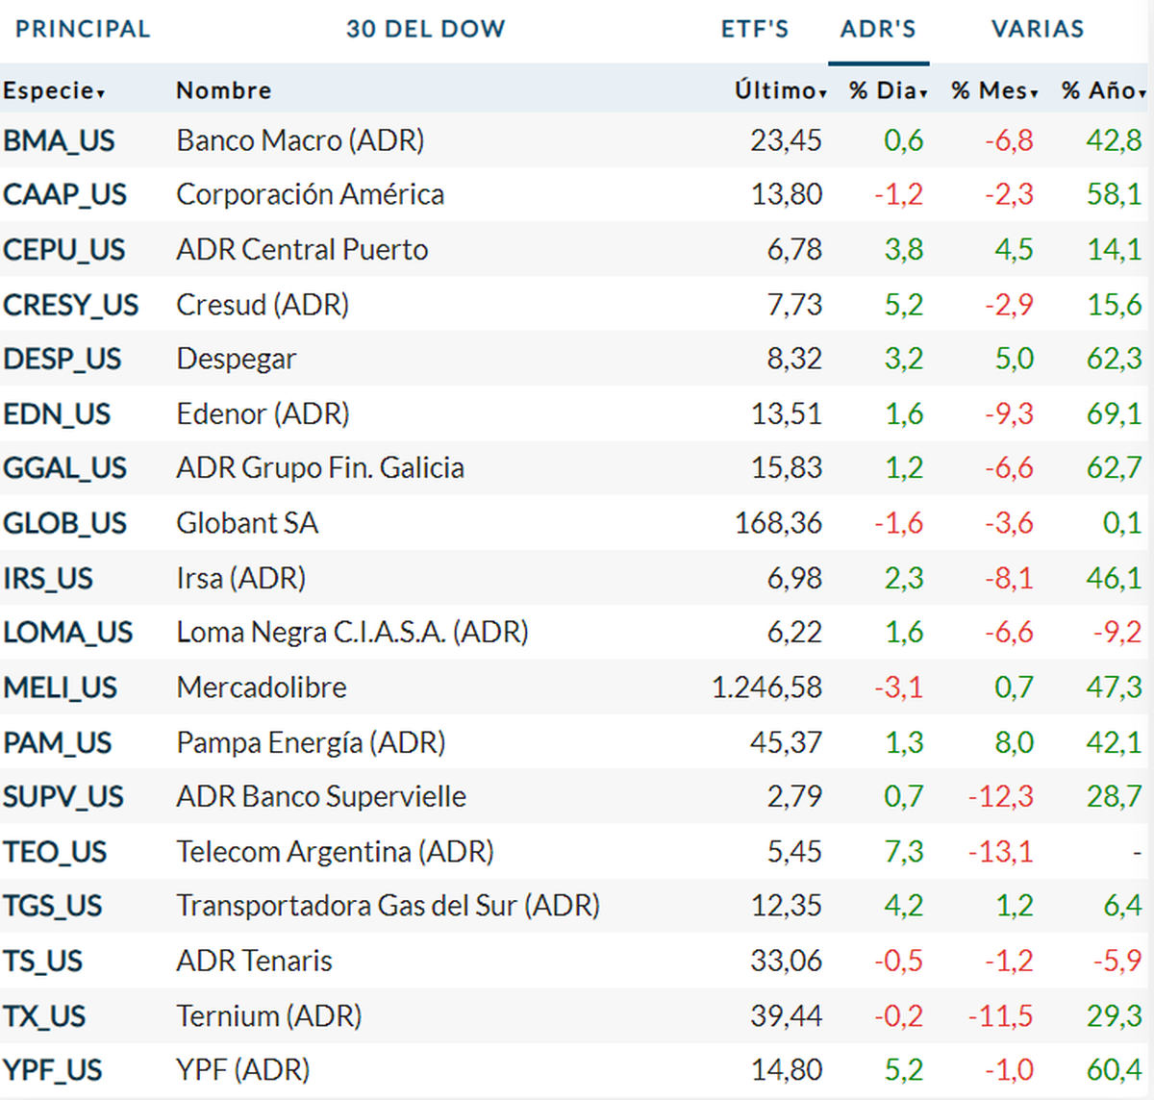This screenshot has height=1100, width=1154.
Task: Open the GGAL_US ticker link
Action: pos(64,468)
